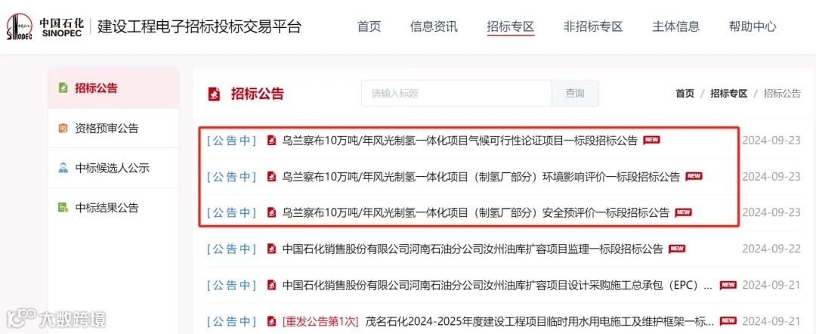Click 招标公告 in the breadcrumb
This screenshot has height=334, width=816.
click(782, 94)
